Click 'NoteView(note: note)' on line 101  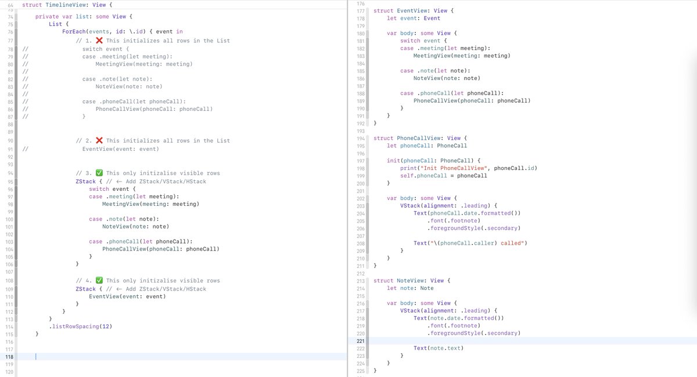click(x=135, y=227)
